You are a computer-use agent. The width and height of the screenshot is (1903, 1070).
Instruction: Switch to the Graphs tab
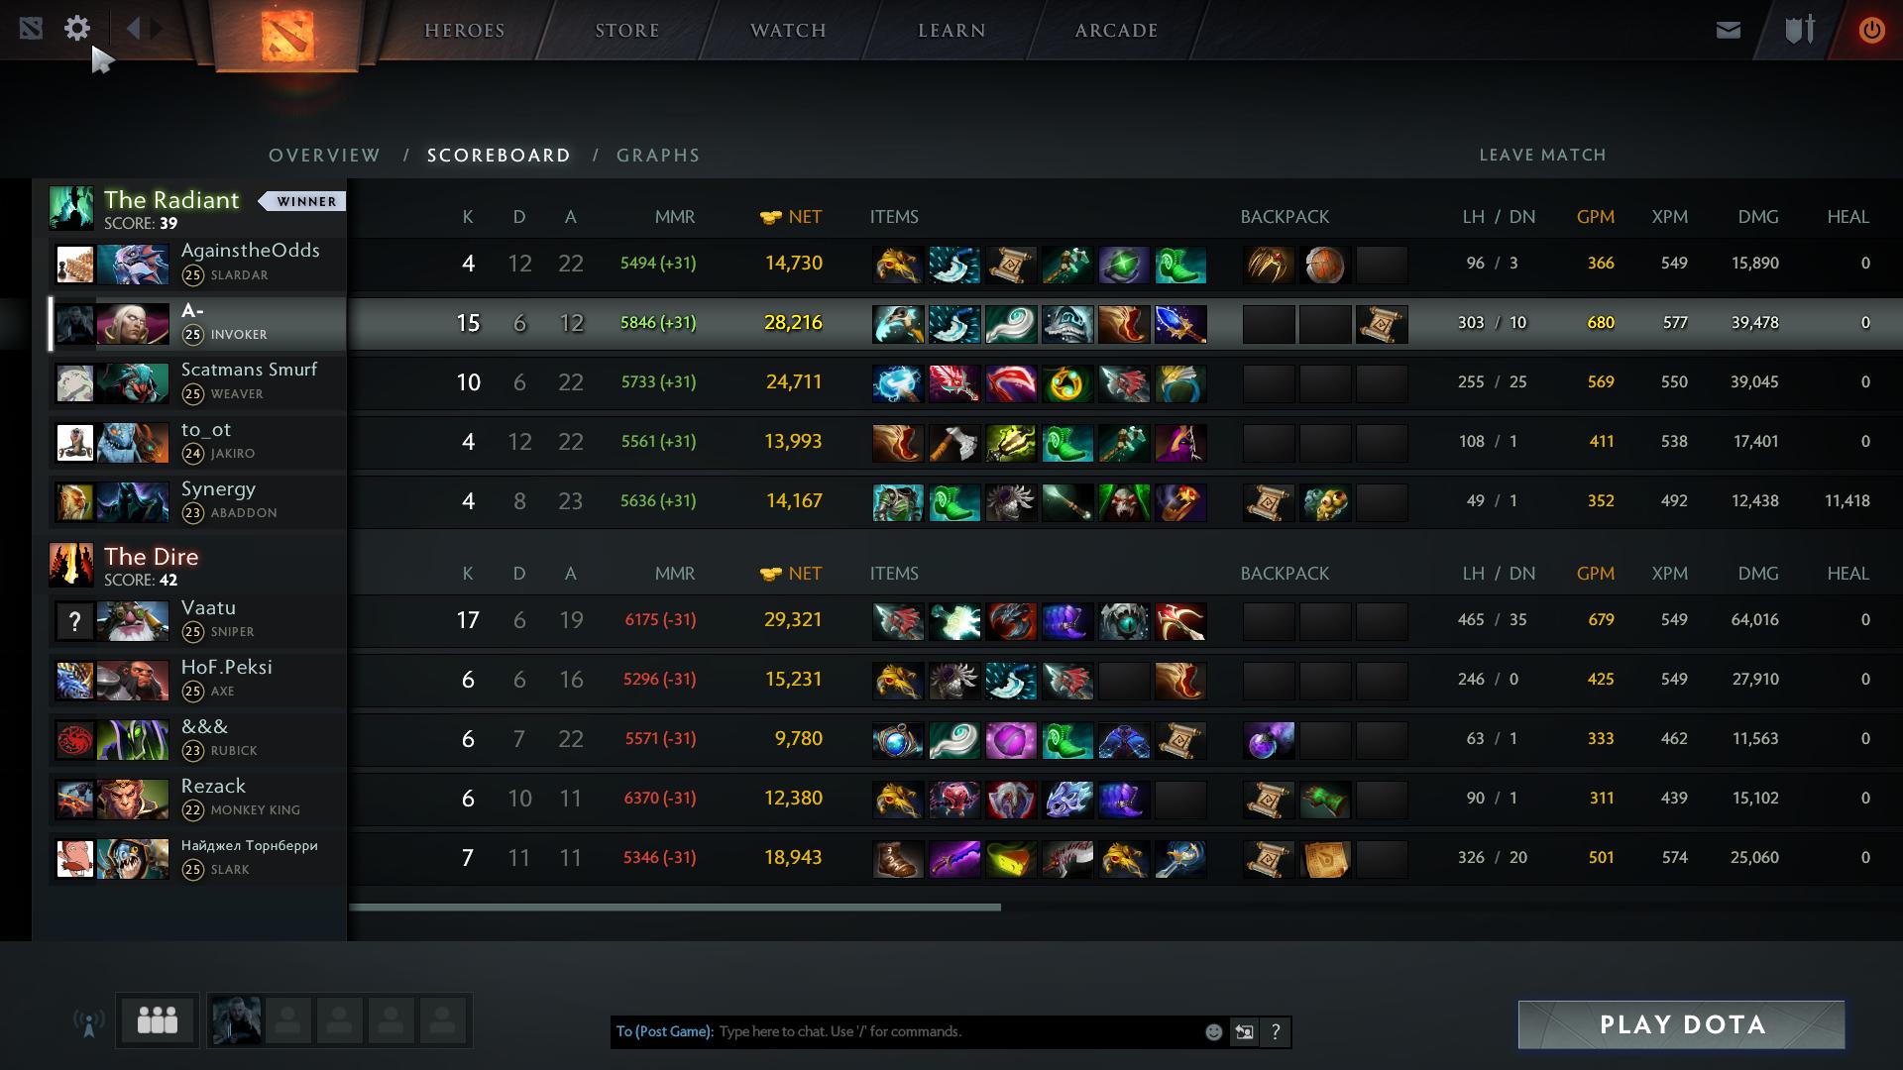point(658,156)
